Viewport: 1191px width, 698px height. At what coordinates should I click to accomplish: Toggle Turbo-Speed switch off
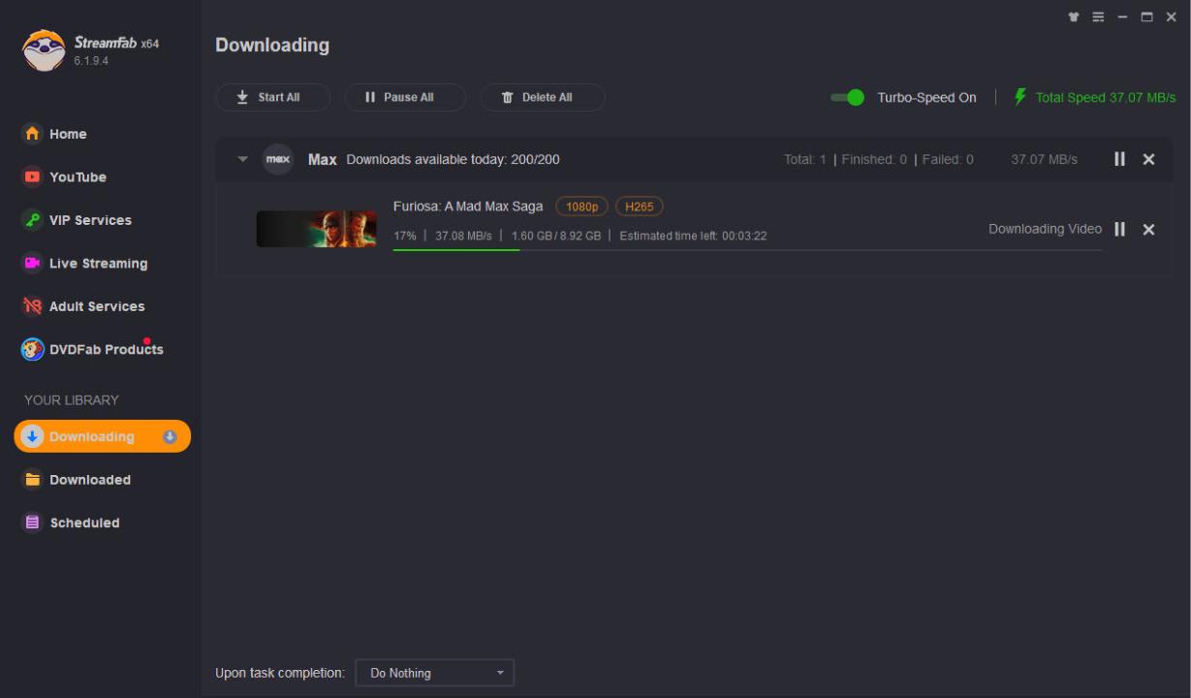point(847,97)
